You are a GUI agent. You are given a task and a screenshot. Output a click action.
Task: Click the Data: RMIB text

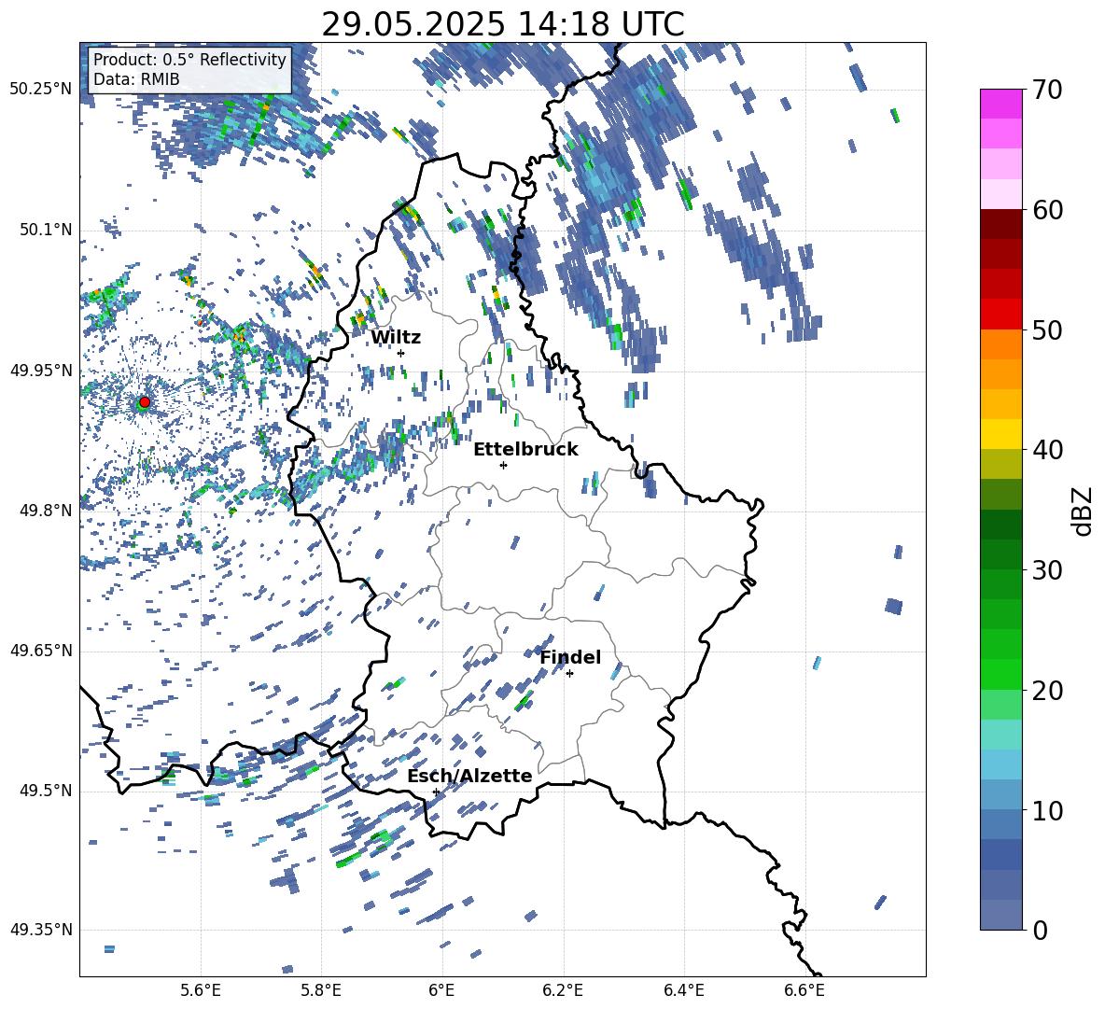(136, 79)
